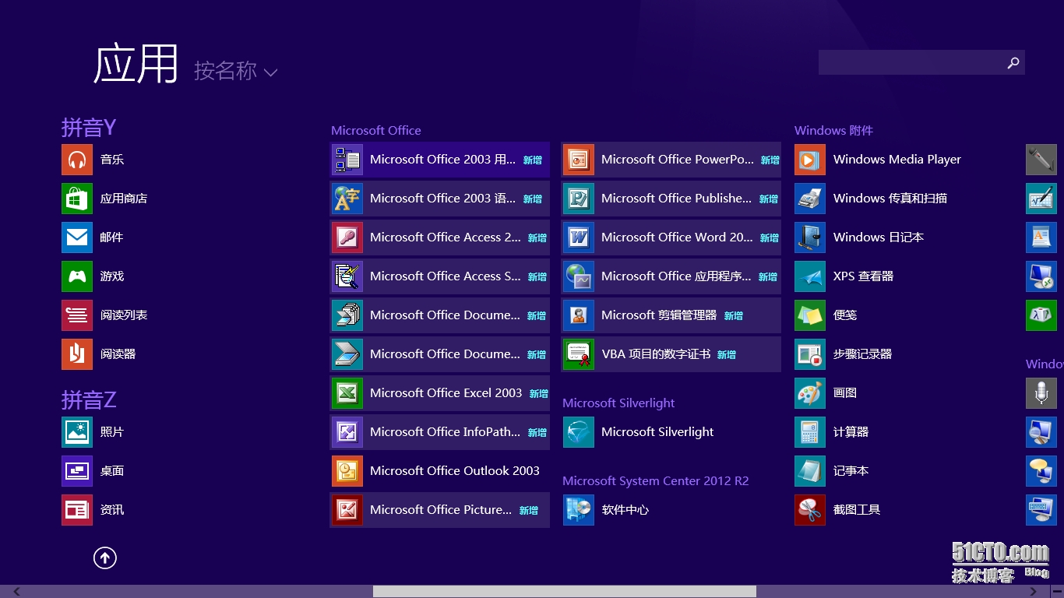Open Microsoft Office Access S... snapshot viewer
This screenshot has height=598, width=1064.
pos(439,276)
